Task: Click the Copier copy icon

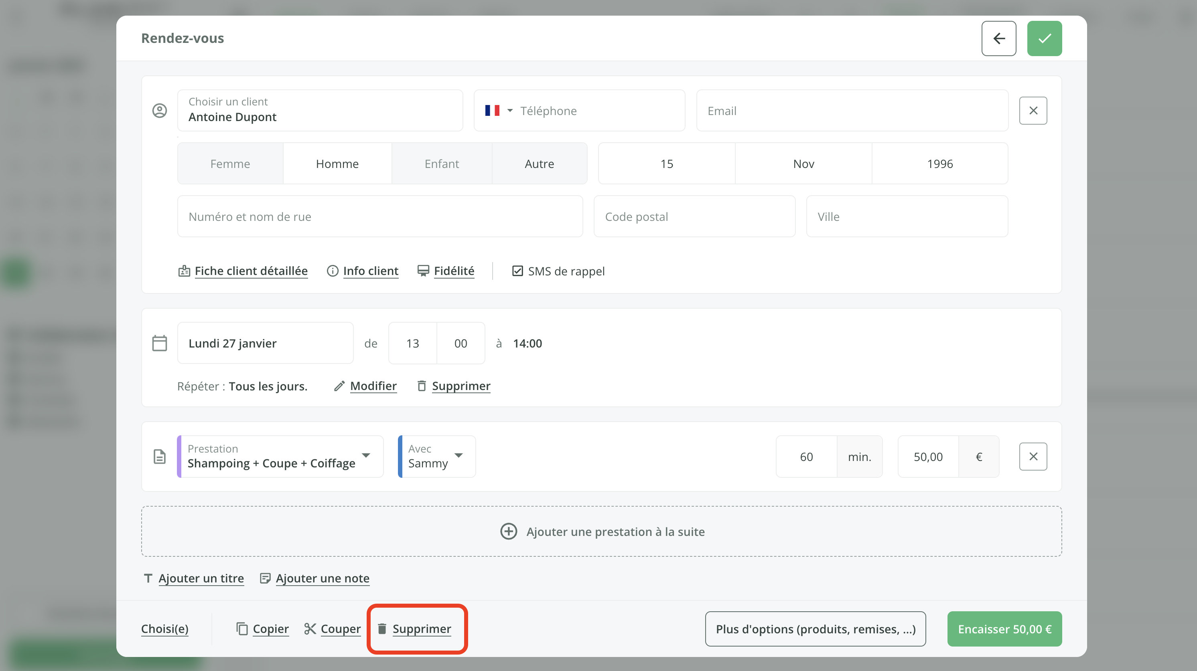Action: tap(241, 629)
